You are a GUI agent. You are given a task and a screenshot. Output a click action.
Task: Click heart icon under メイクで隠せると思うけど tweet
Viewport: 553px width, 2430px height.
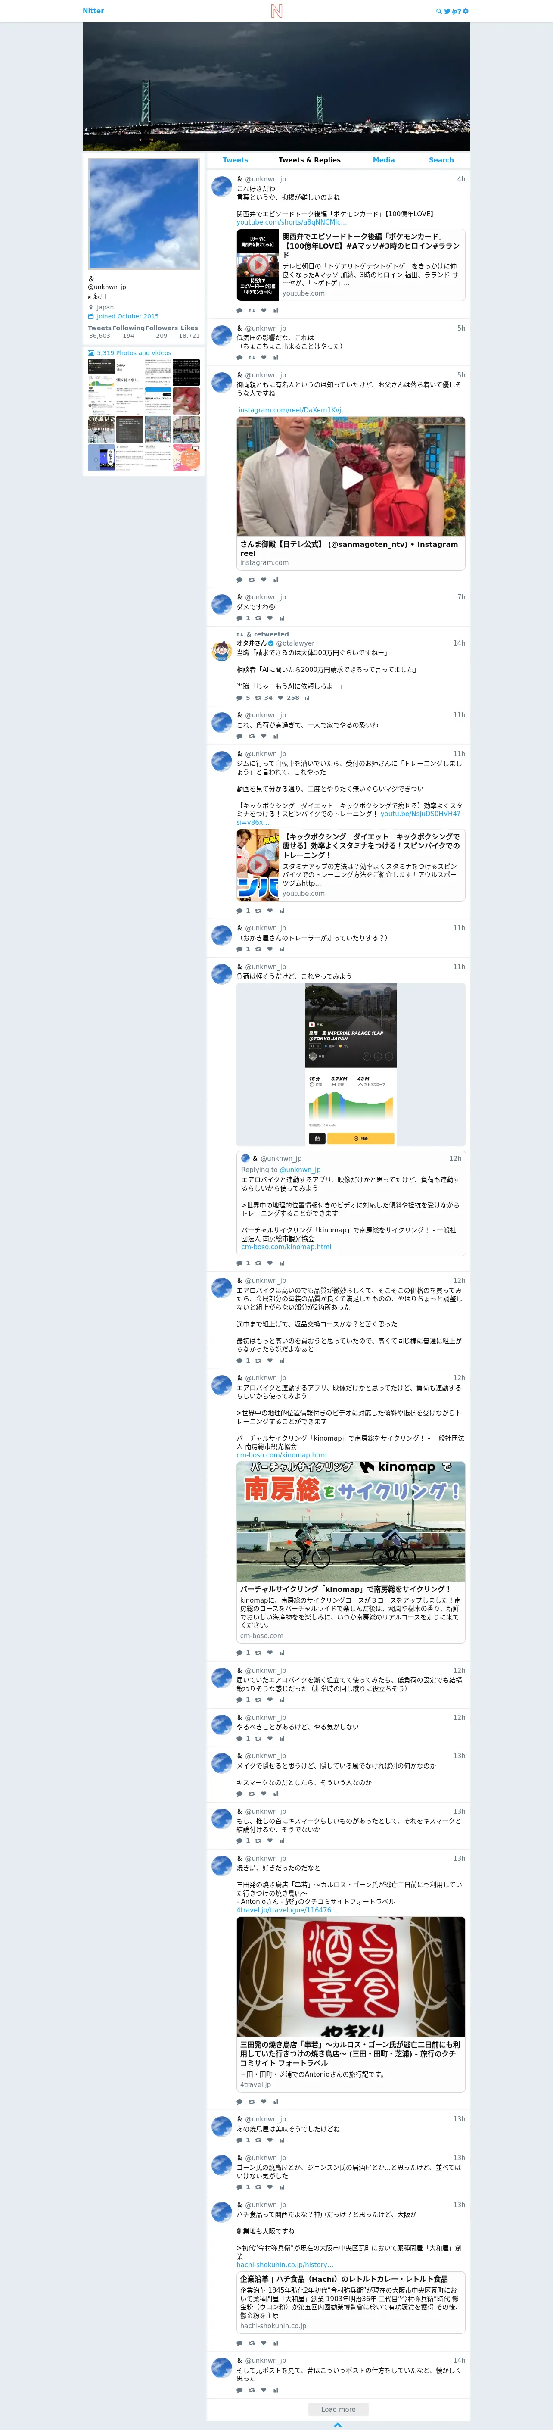[x=264, y=1794]
